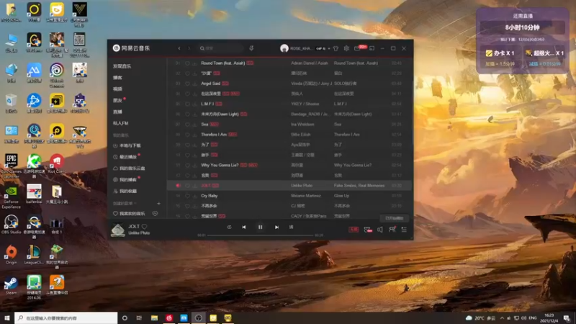
Task: Open 私人FM in the sidebar
Action: pyautogui.click(x=120, y=123)
